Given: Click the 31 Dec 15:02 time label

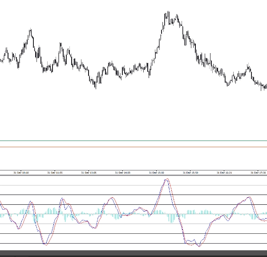Looking at the screenshot, I should click(x=156, y=172).
